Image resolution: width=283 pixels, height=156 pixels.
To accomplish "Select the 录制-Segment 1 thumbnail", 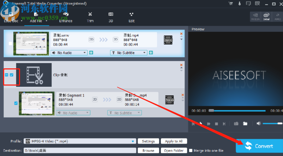I will [x=37, y=103].
